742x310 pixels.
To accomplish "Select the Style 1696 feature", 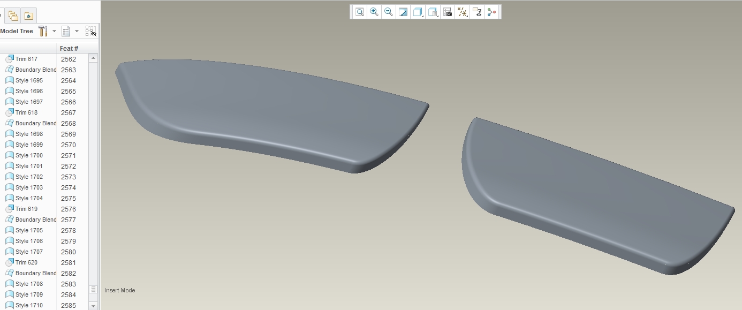I will click(x=29, y=91).
